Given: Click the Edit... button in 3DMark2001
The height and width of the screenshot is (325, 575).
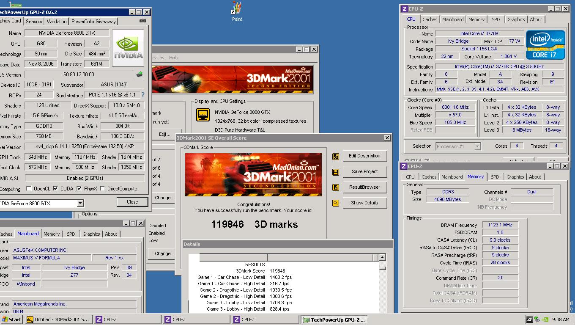Looking at the screenshot, I should tap(164, 134).
